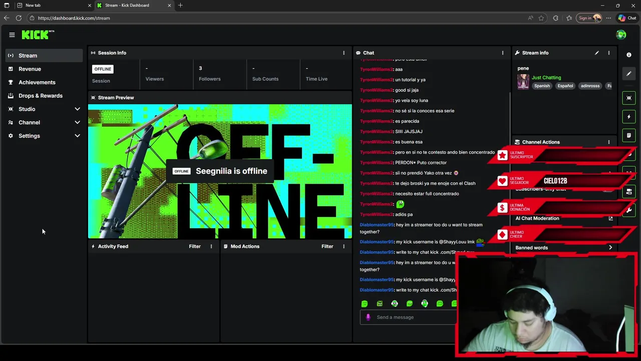Screen dimensions: 641x361
Task: Insert the angry square emote in chat
Action: (x=380, y=303)
